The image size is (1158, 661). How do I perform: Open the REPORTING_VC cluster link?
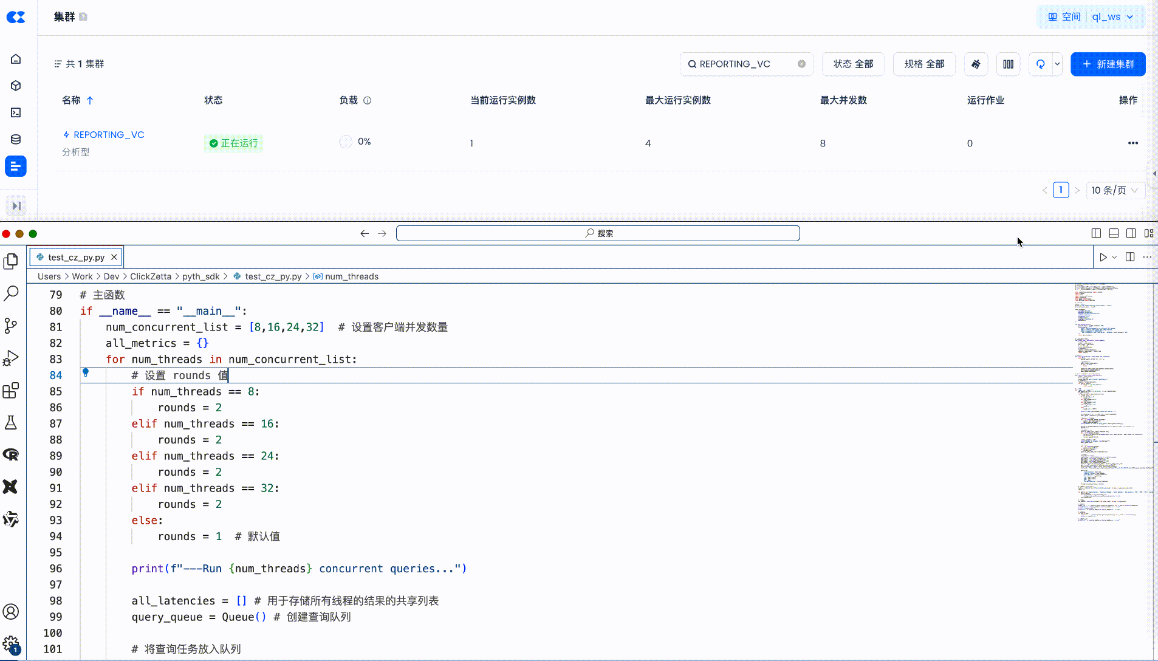coord(109,135)
